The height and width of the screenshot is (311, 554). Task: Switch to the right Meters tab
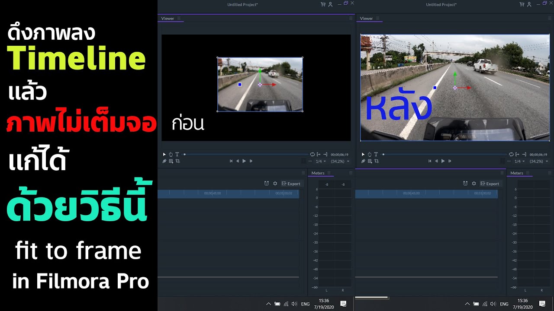pyautogui.click(x=516, y=173)
